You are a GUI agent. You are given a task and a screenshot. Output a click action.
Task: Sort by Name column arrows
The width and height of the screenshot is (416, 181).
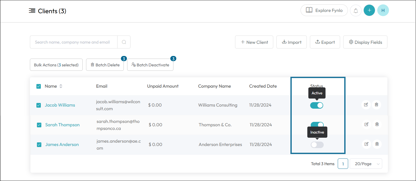pos(61,86)
